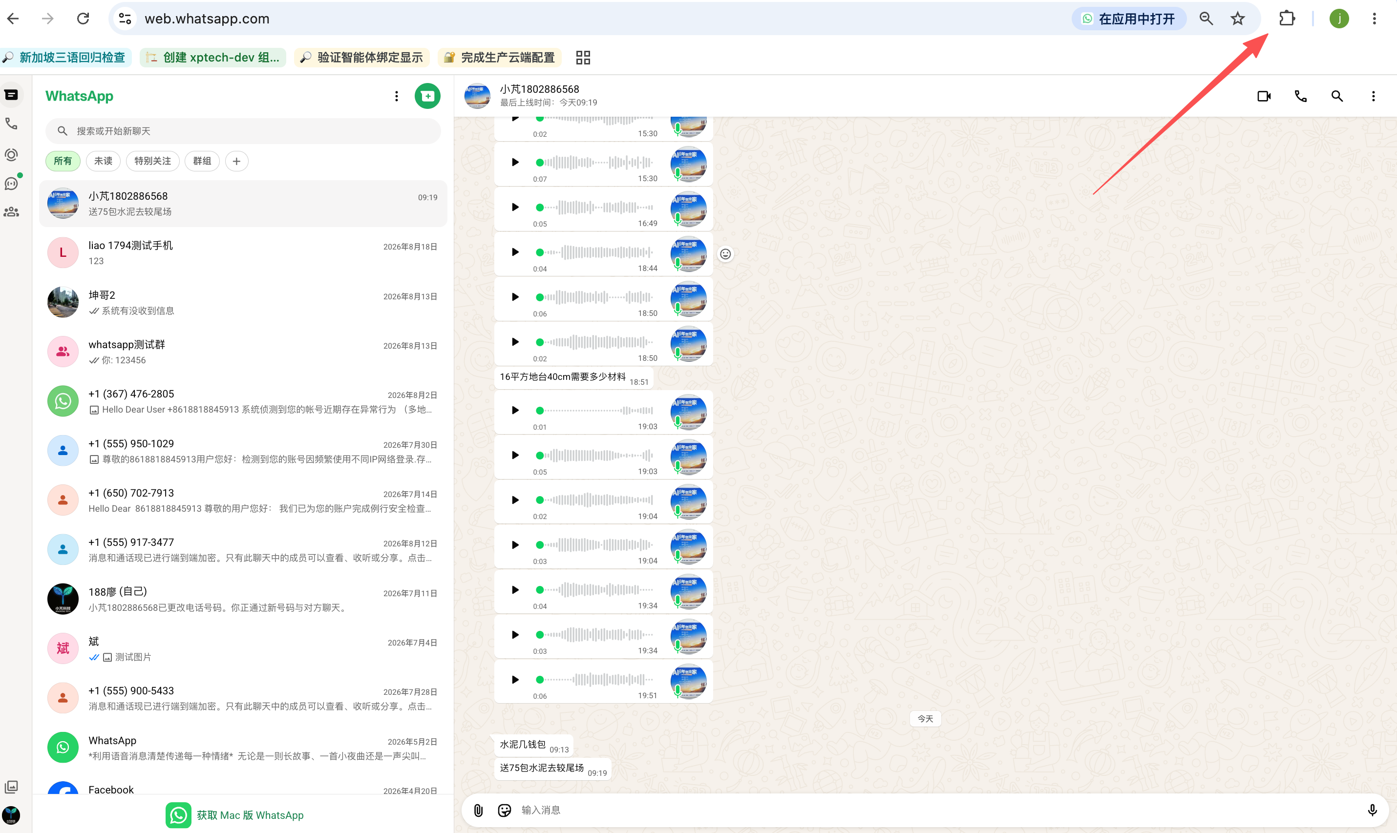1397x833 pixels.
Task: Open your profile picture at sidebar bottom
Action: coord(12,815)
